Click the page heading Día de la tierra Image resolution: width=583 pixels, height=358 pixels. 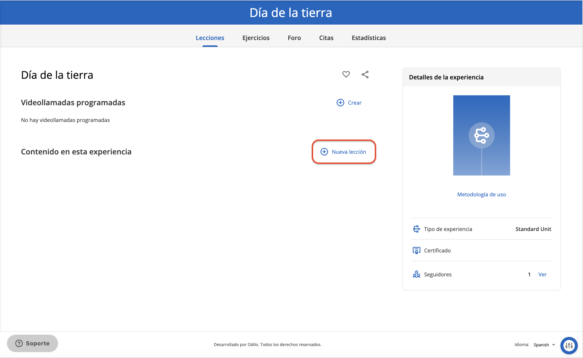click(x=57, y=75)
